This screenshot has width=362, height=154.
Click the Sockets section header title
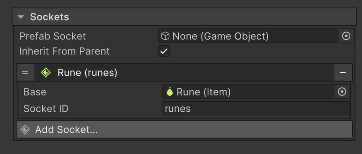(x=49, y=17)
